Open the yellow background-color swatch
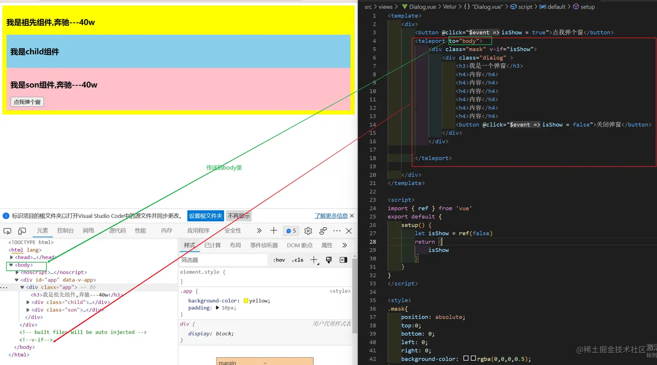Viewport: 657px width, 365px height. tap(246, 301)
